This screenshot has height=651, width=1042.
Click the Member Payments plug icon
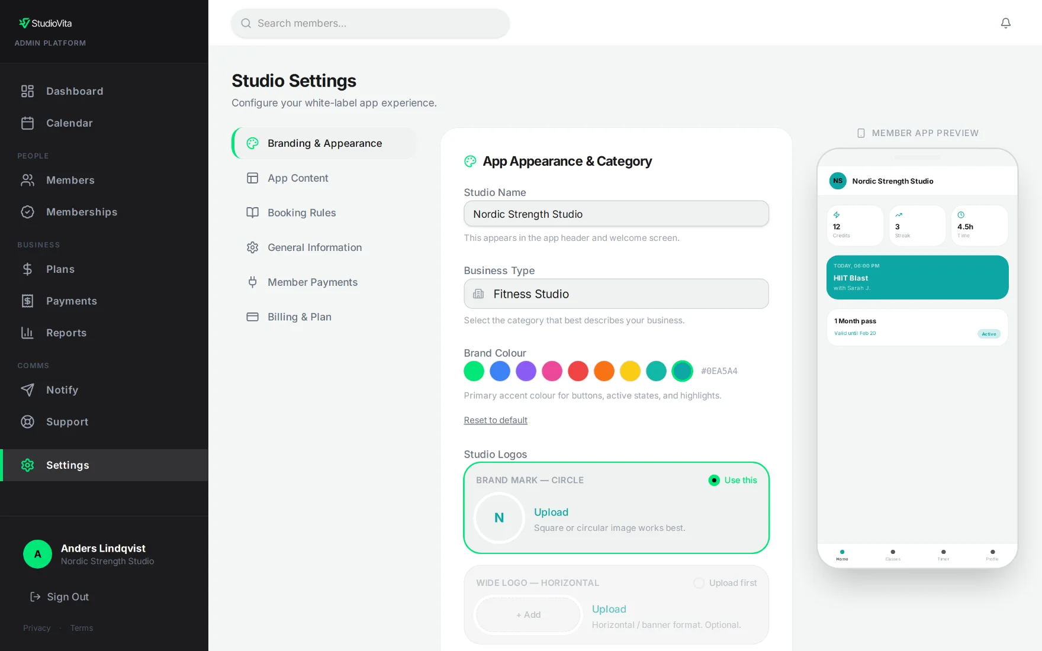252,282
